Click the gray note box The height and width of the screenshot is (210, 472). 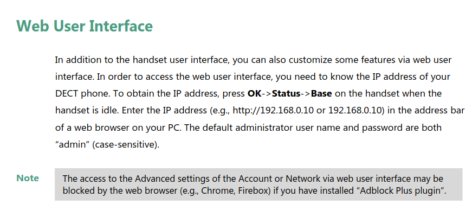tap(258, 184)
